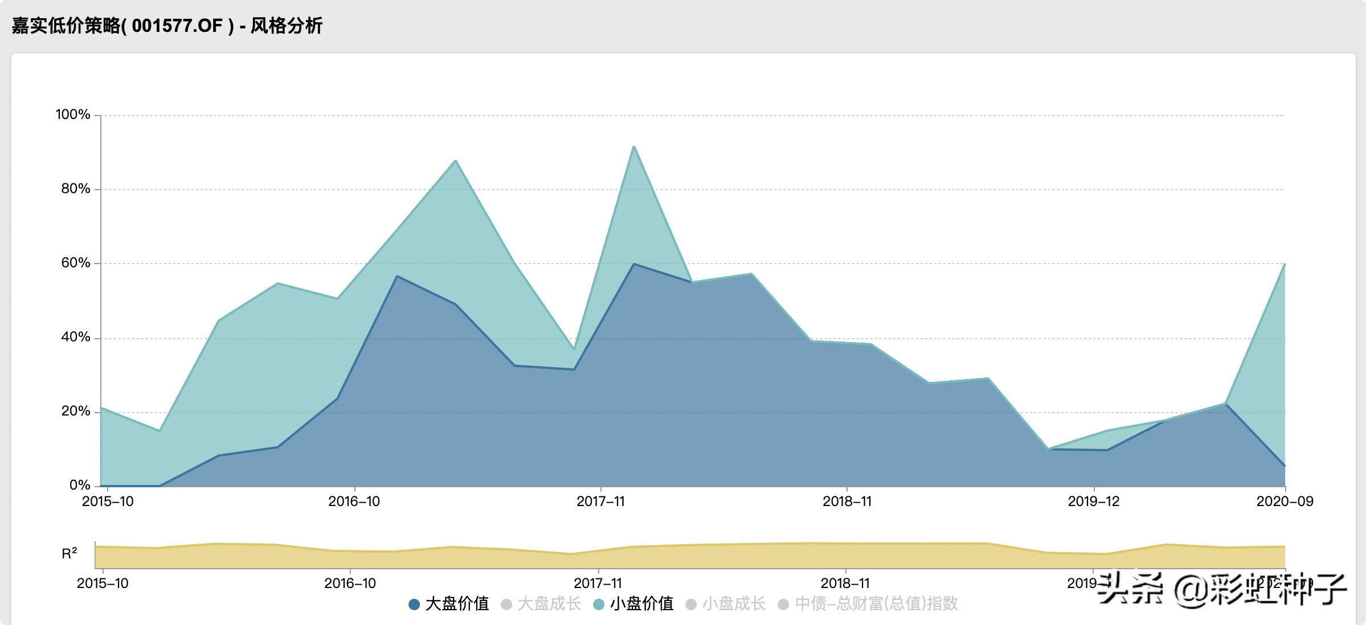Click the blue 大盘价值 legend dot
Screen dimensions: 1366x625
414,605
